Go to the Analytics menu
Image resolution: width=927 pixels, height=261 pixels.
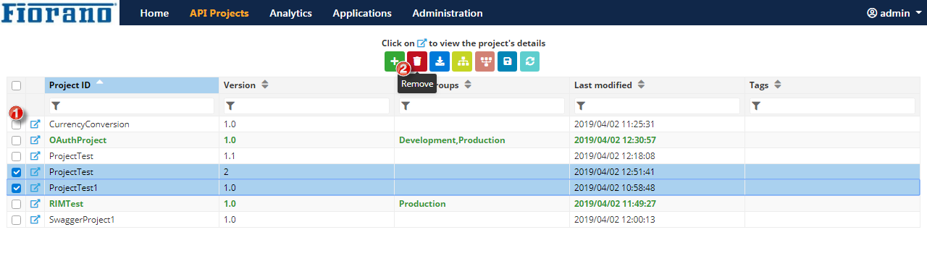290,13
